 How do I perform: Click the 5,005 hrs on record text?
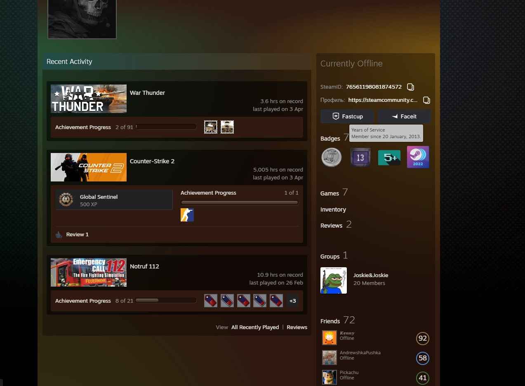tap(278, 169)
